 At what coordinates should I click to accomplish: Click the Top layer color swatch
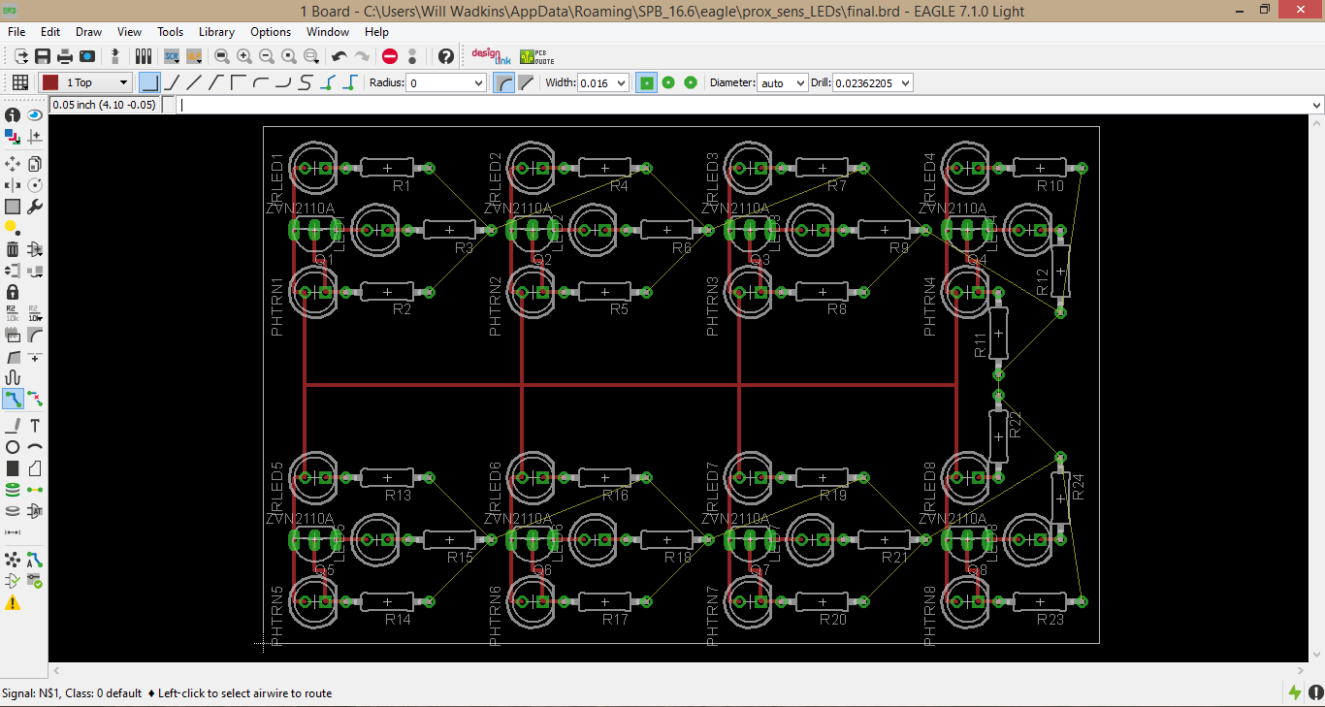click(49, 82)
